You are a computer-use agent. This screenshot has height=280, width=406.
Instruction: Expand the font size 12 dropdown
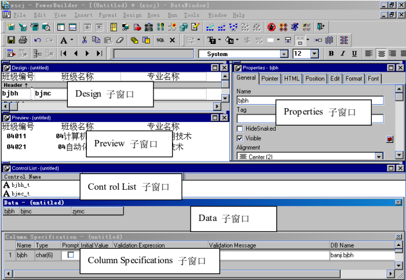coord(314,54)
